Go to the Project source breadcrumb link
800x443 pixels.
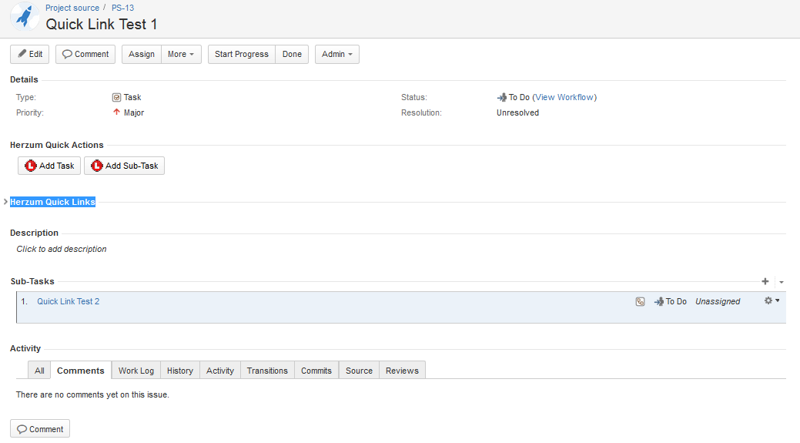pyautogui.click(x=72, y=8)
